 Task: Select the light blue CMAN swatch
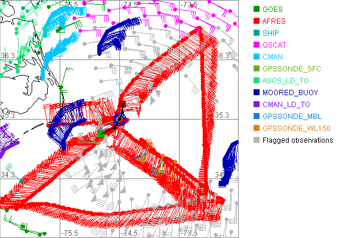(257, 57)
